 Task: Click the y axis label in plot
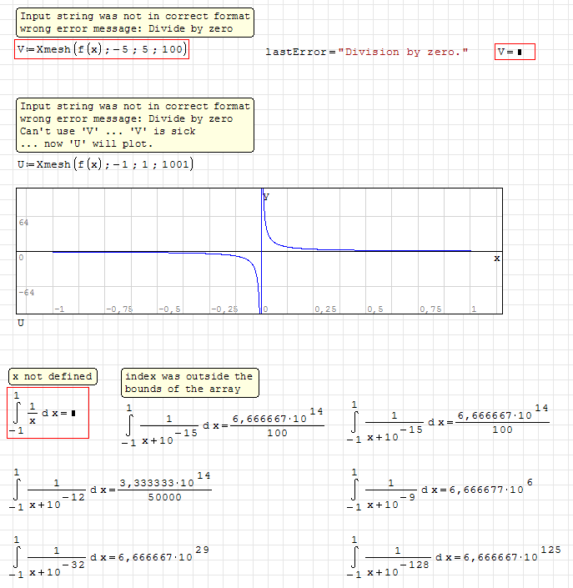pos(266,197)
